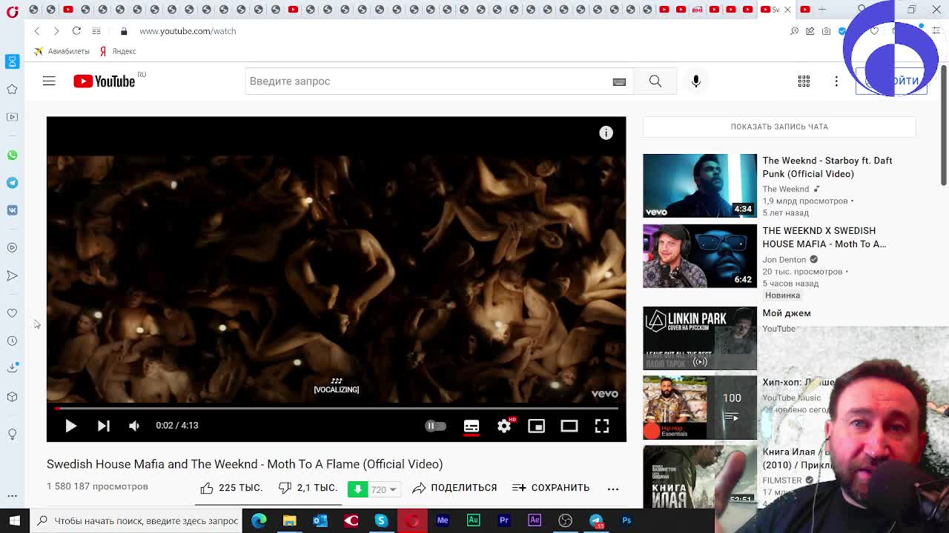Open Windows Start menu
The width and height of the screenshot is (949, 533).
click(x=14, y=520)
